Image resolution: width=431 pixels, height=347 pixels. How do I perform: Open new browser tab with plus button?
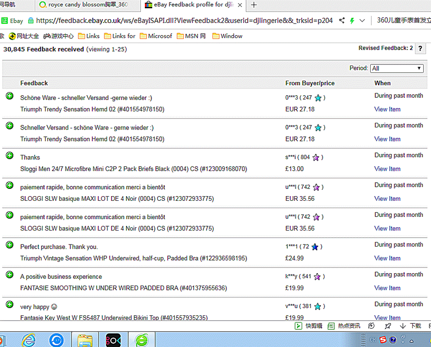click(253, 5)
